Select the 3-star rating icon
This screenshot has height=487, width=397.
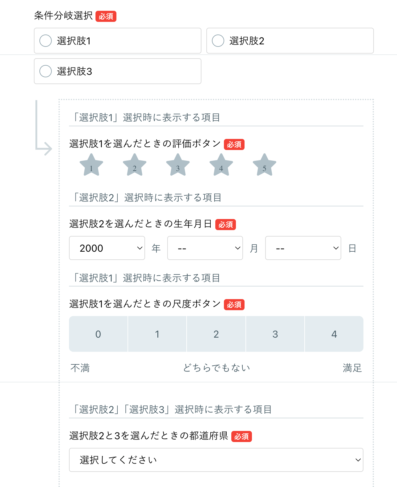pos(178,165)
